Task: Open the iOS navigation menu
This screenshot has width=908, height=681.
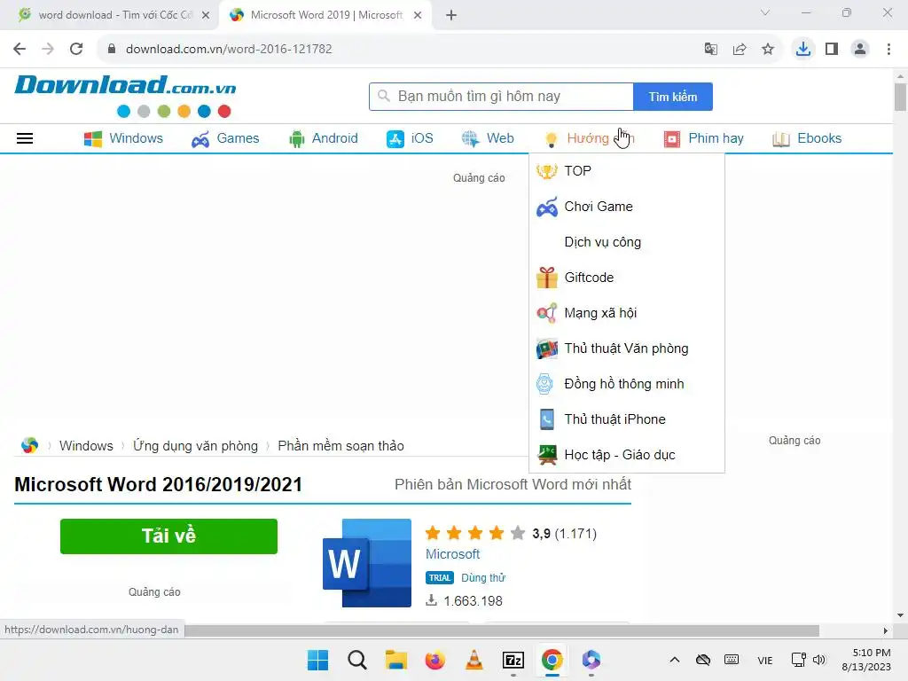Action: [x=410, y=138]
